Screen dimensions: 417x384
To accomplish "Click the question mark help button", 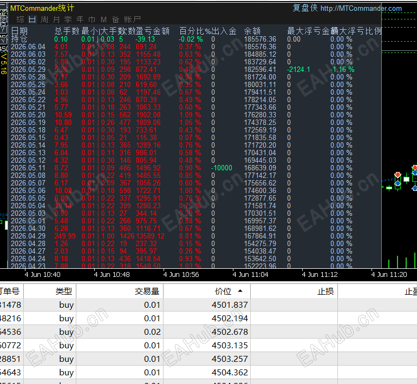I will point(3,29).
